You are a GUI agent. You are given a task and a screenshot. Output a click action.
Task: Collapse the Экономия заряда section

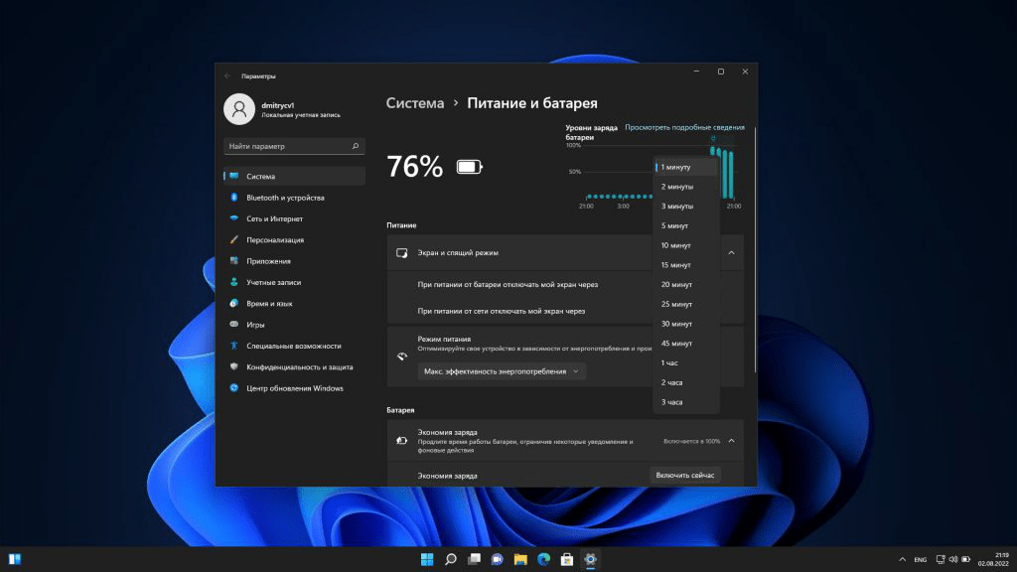click(x=731, y=440)
